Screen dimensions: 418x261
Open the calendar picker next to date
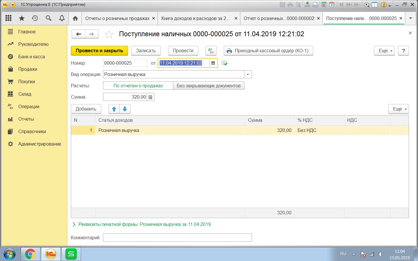pos(213,63)
